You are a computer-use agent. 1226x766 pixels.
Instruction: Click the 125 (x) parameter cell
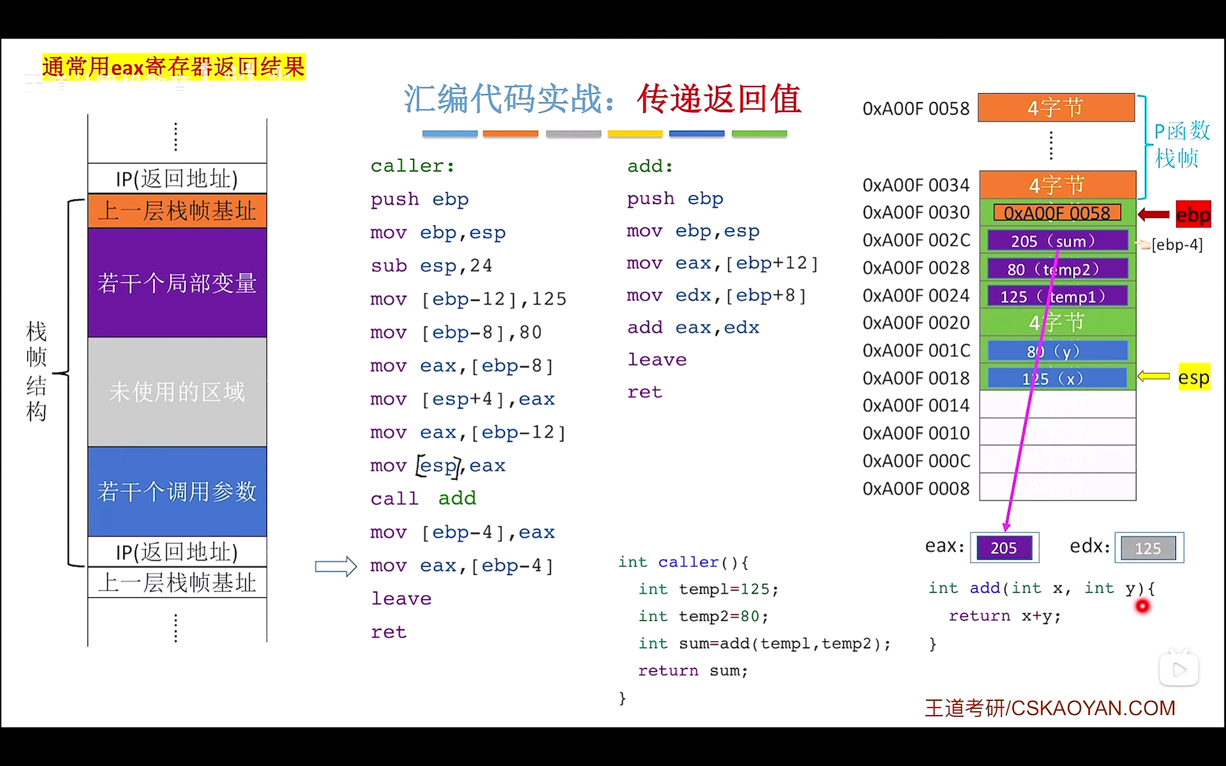[1057, 378]
